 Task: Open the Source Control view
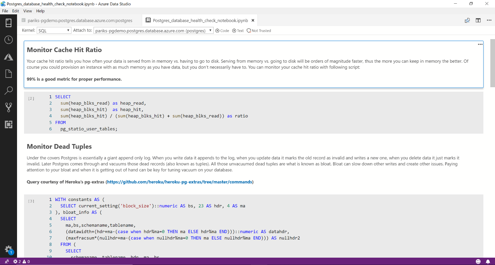click(8, 107)
